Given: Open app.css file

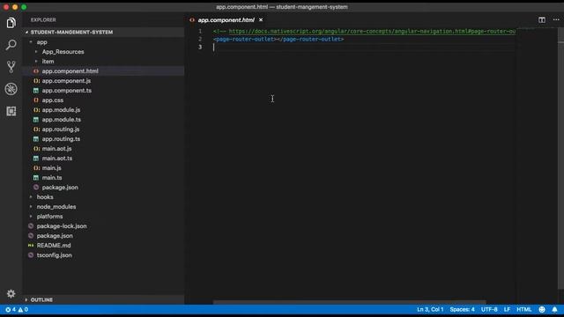Looking at the screenshot, I should click(x=53, y=100).
